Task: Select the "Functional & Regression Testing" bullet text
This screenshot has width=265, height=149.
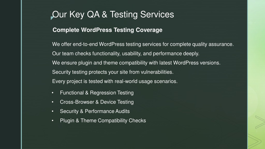Action: pyautogui.click(x=97, y=93)
